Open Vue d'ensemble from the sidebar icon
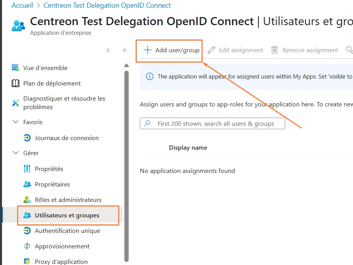 [15, 67]
